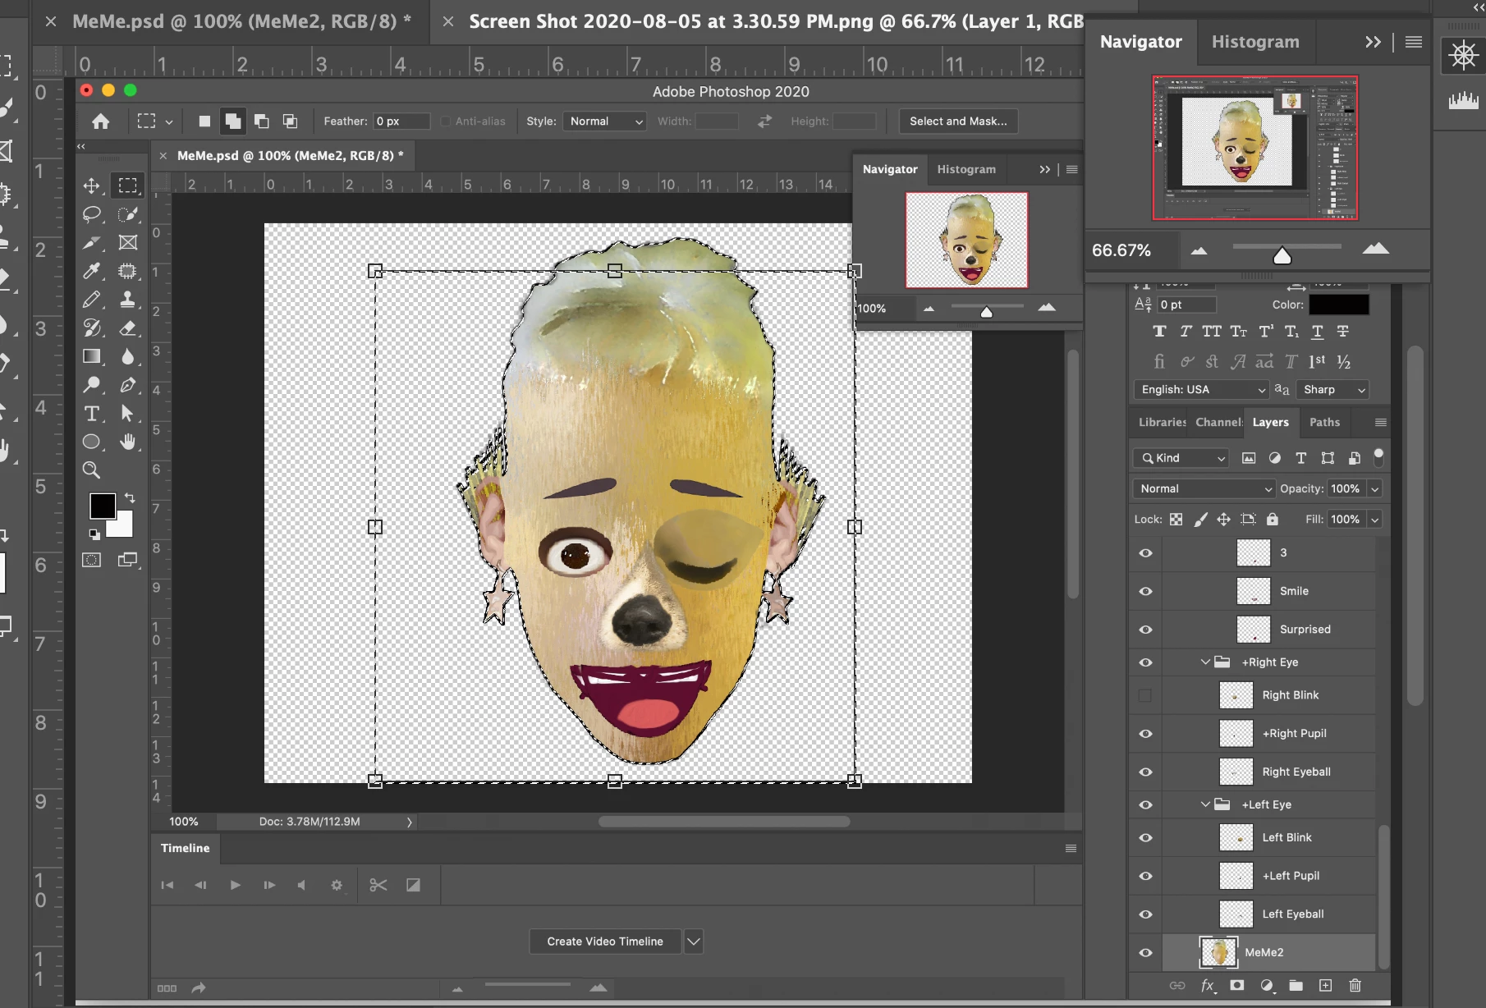Show the Right Blink layer

pyautogui.click(x=1145, y=695)
